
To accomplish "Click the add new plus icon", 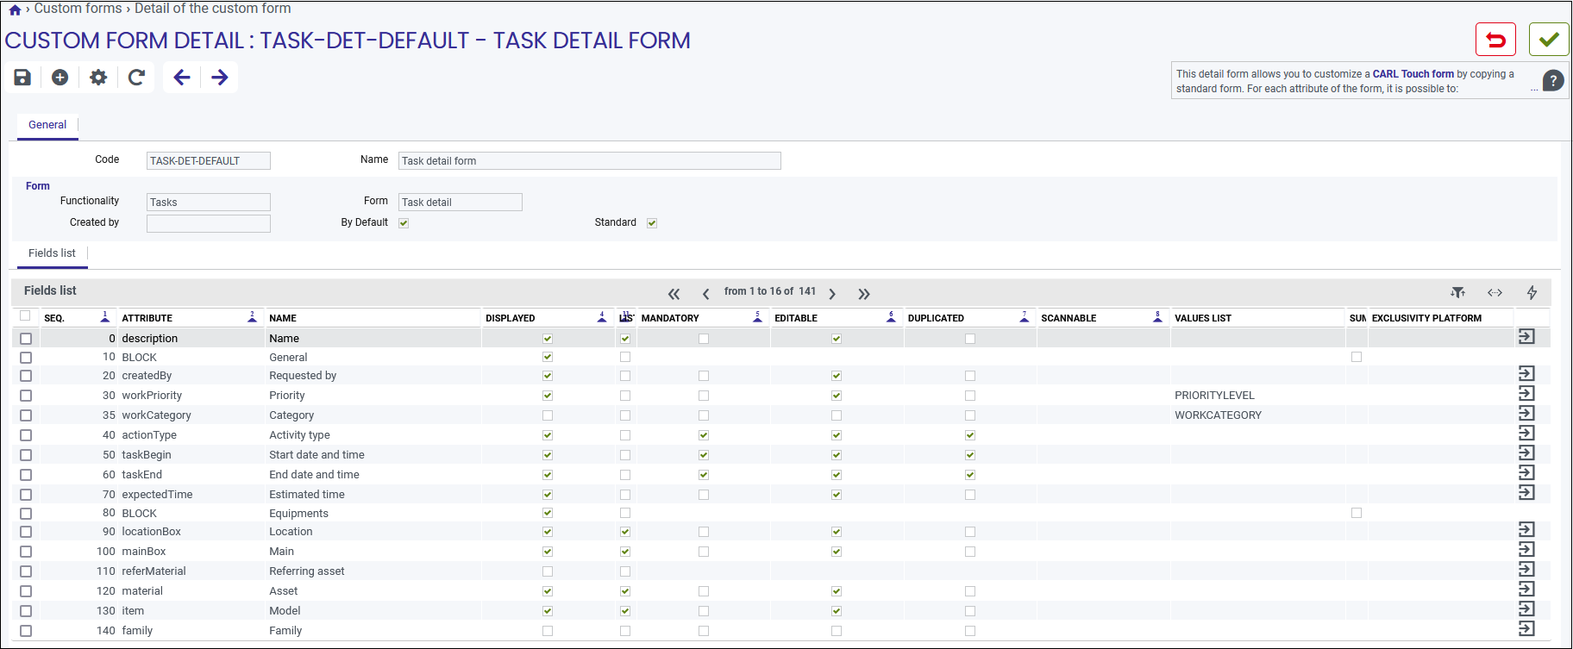I will [x=60, y=78].
